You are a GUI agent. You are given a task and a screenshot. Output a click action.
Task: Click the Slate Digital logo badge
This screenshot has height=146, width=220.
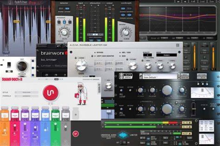[x=126, y=76]
